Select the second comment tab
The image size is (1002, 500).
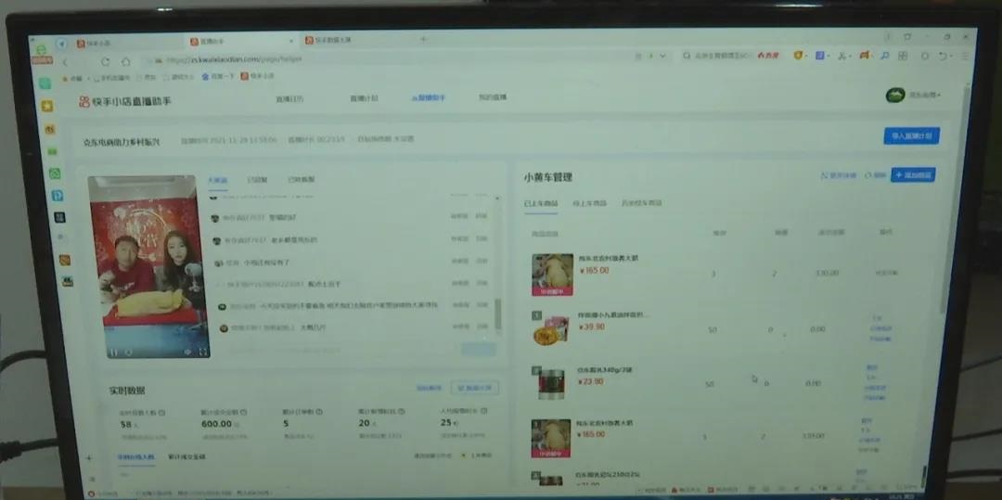click(x=258, y=179)
